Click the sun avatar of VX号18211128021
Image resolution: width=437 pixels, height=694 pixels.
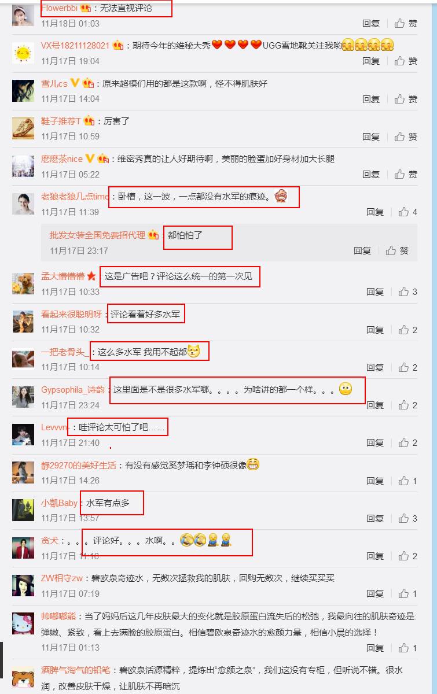click(23, 53)
